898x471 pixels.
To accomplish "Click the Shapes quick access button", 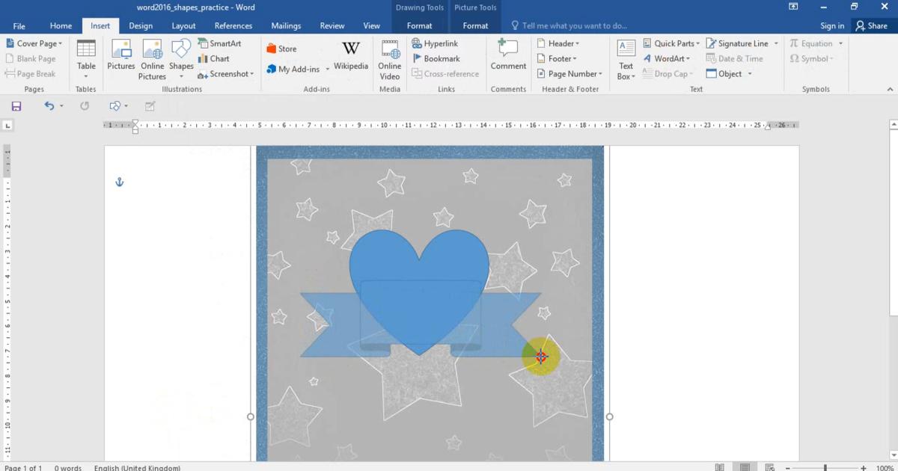I will click(115, 106).
